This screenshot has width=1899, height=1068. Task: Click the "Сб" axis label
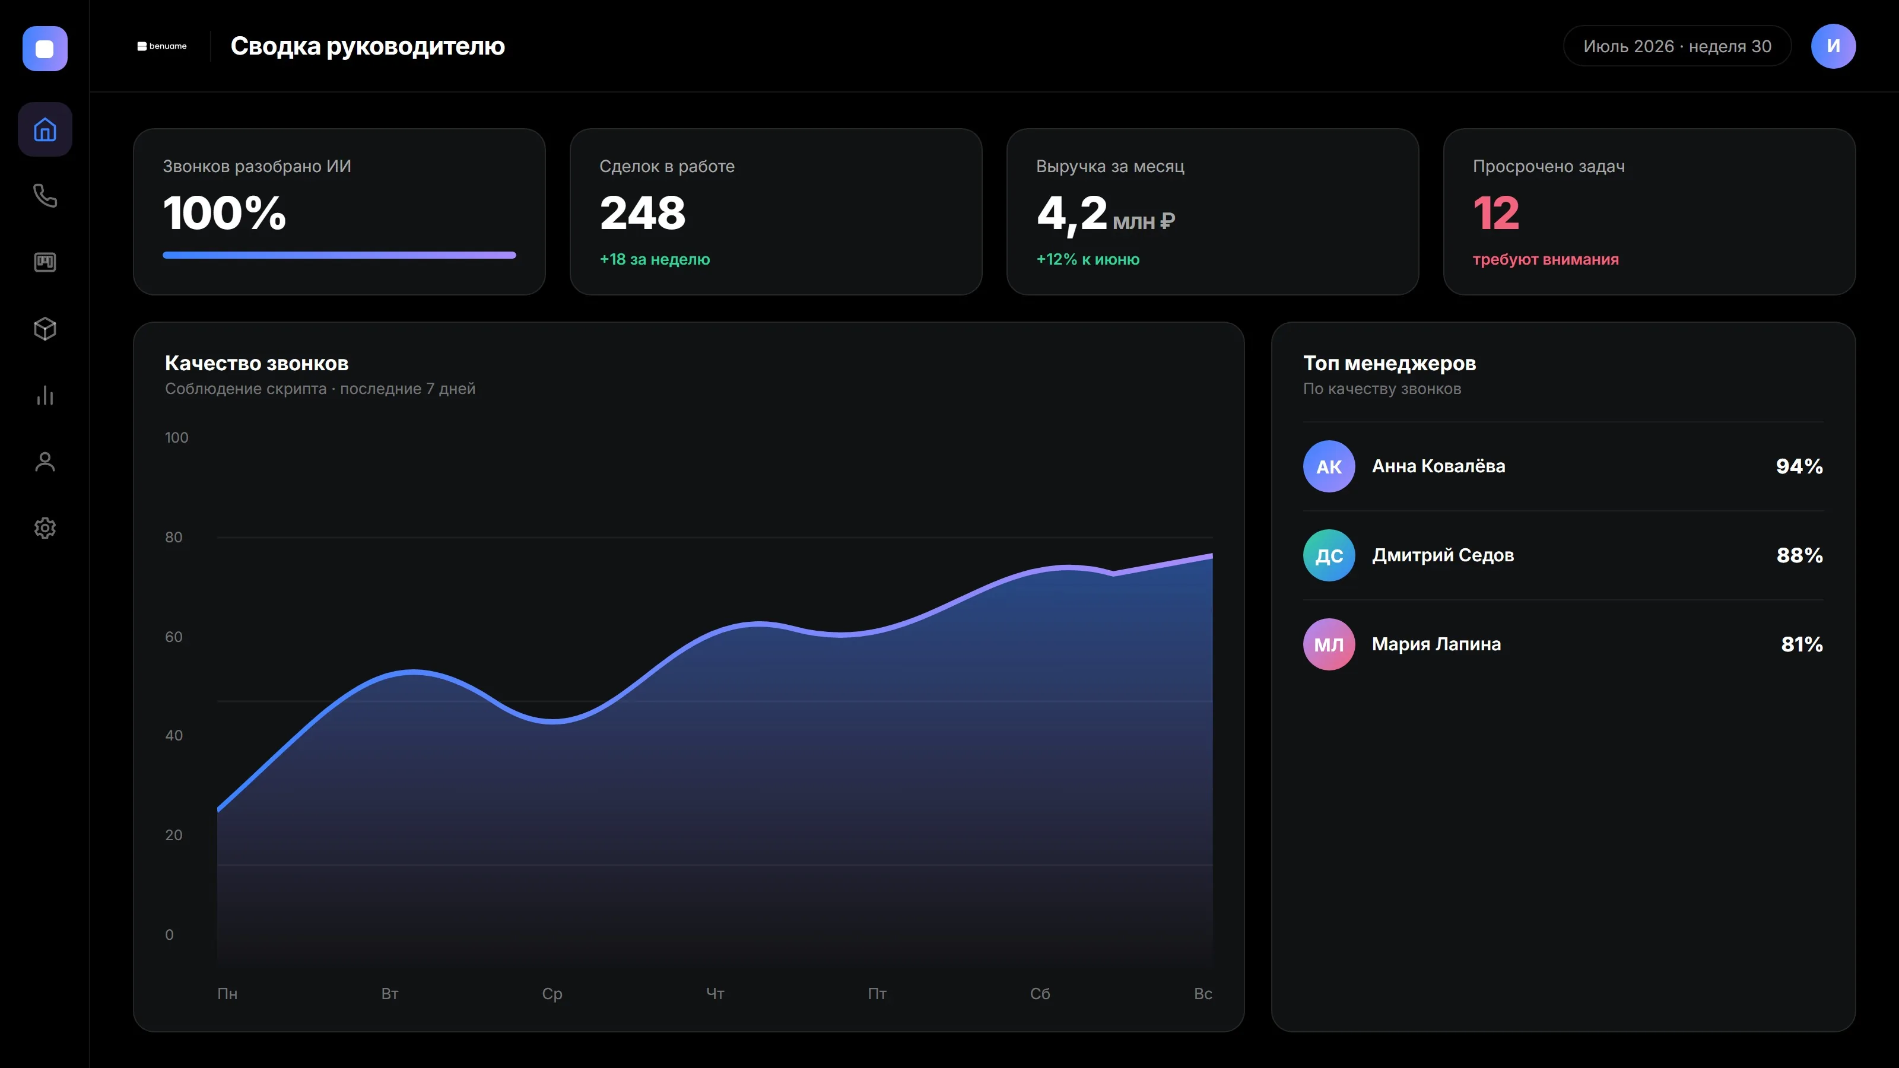[x=1040, y=994]
